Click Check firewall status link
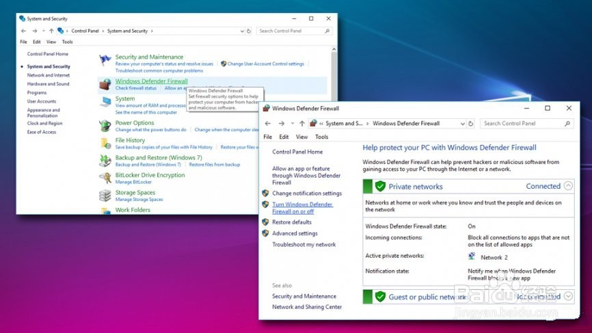 tap(136, 88)
